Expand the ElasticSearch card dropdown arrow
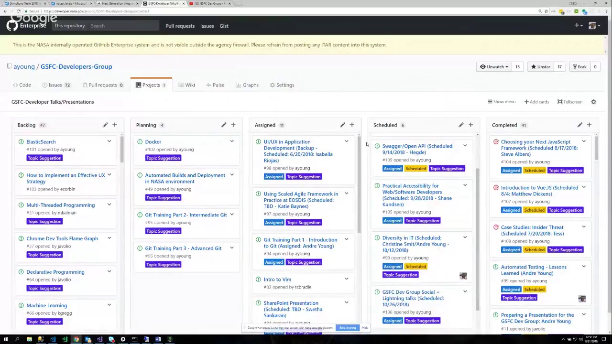The height and width of the screenshot is (344, 612). pos(109,141)
